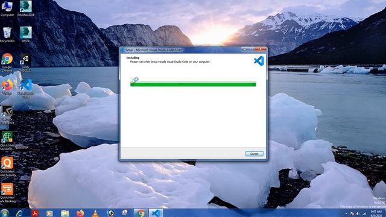
Task: Select the 3ds Max 2014 desktop shortcut
Action: click(x=25, y=8)
